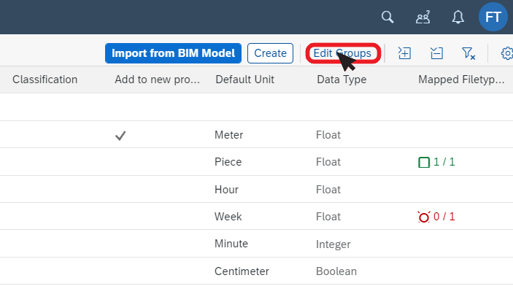
Task: Open the Classification column header menu
Action: pos(45,80)
